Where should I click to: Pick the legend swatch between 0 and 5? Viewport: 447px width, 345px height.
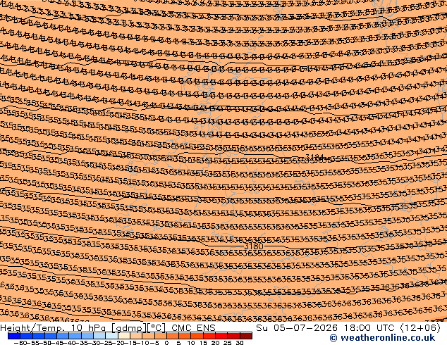pos(173,336)
